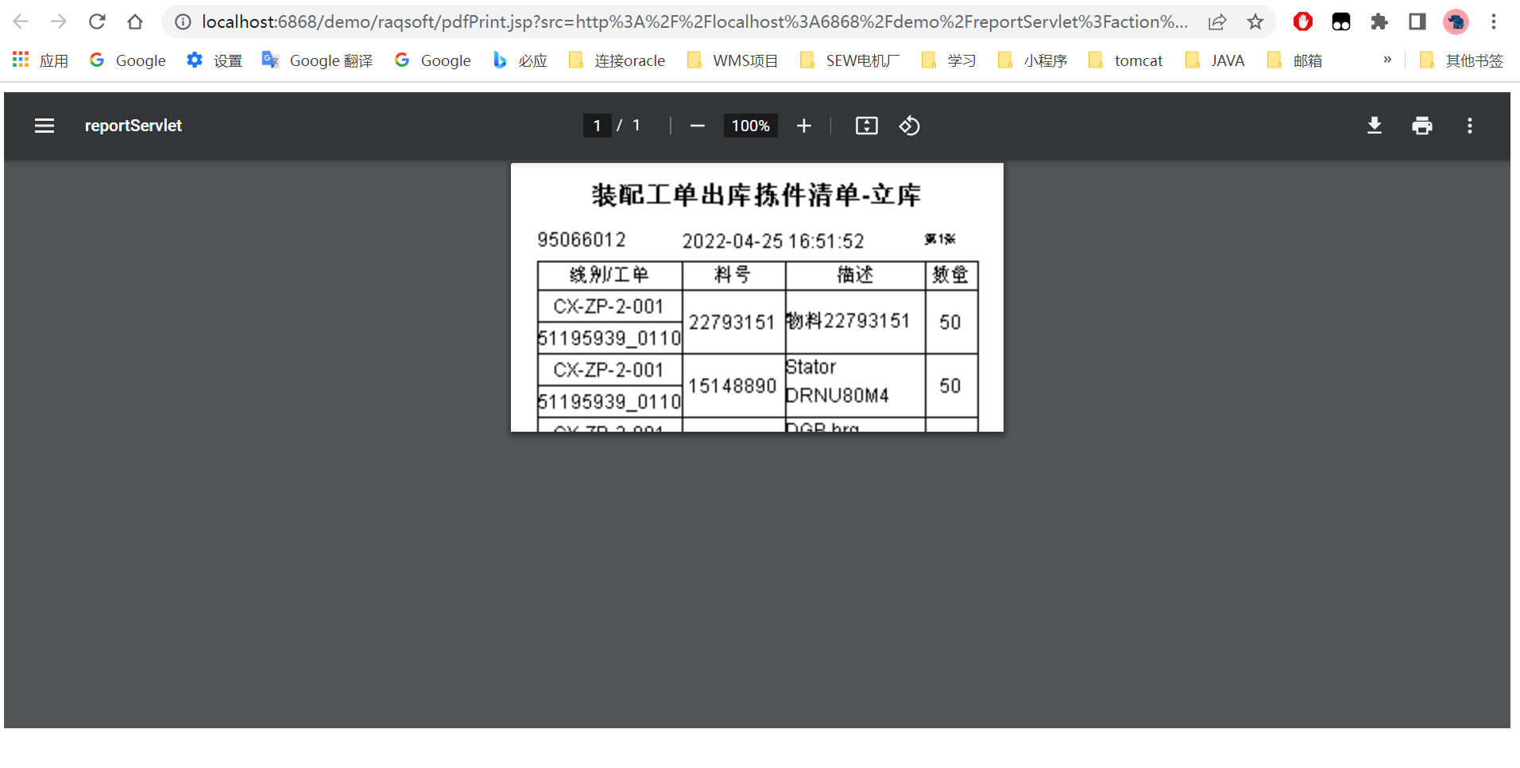Print the PDF report

tap(1421, 126)
